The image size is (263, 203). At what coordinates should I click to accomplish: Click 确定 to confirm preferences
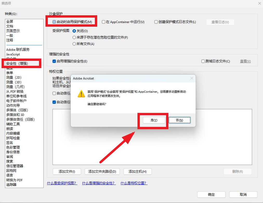point(211,194)
